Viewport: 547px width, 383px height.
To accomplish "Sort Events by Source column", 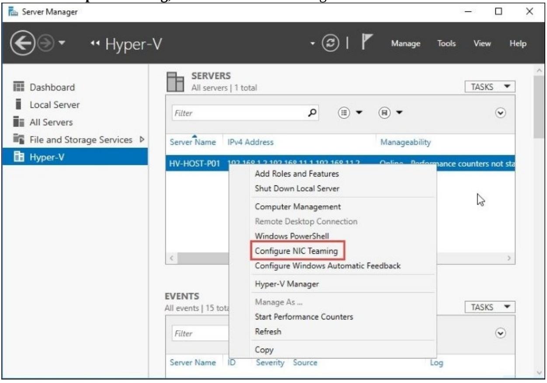I will [305, 362].
